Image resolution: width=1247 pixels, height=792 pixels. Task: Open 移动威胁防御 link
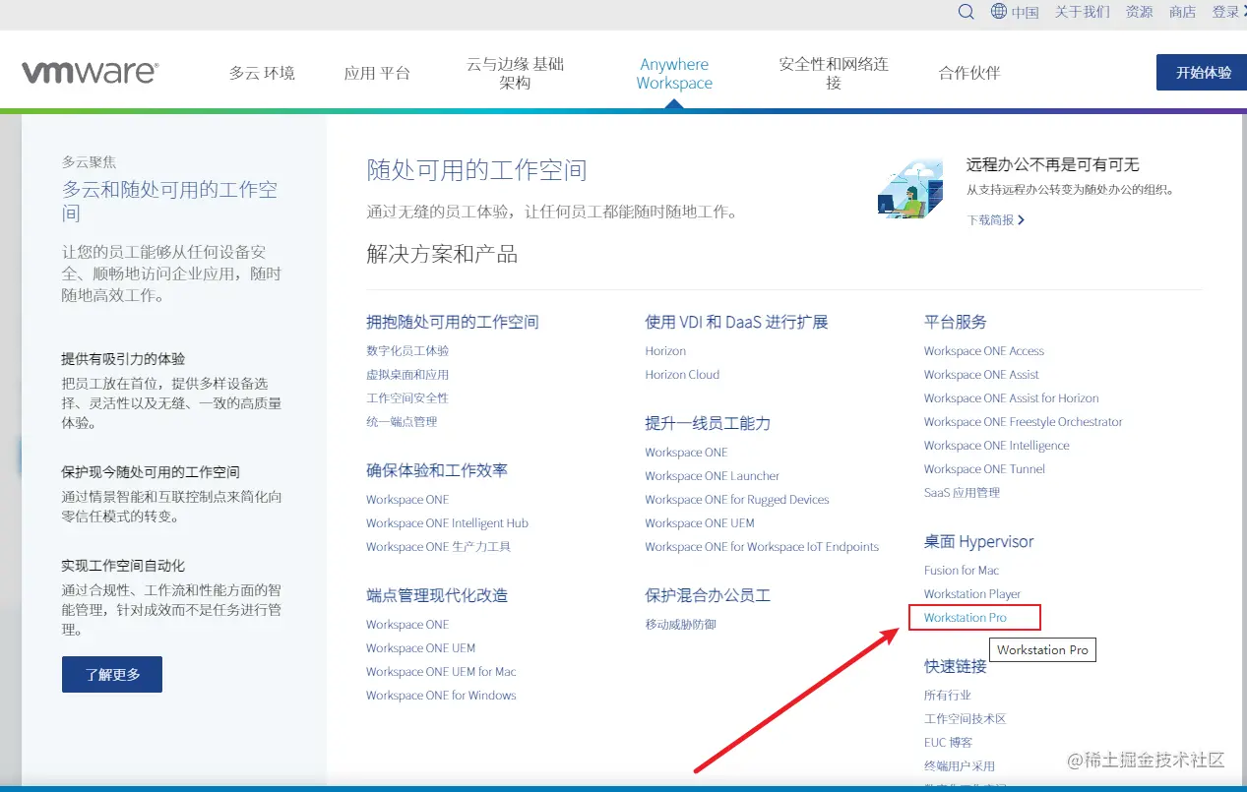point(680,625)
